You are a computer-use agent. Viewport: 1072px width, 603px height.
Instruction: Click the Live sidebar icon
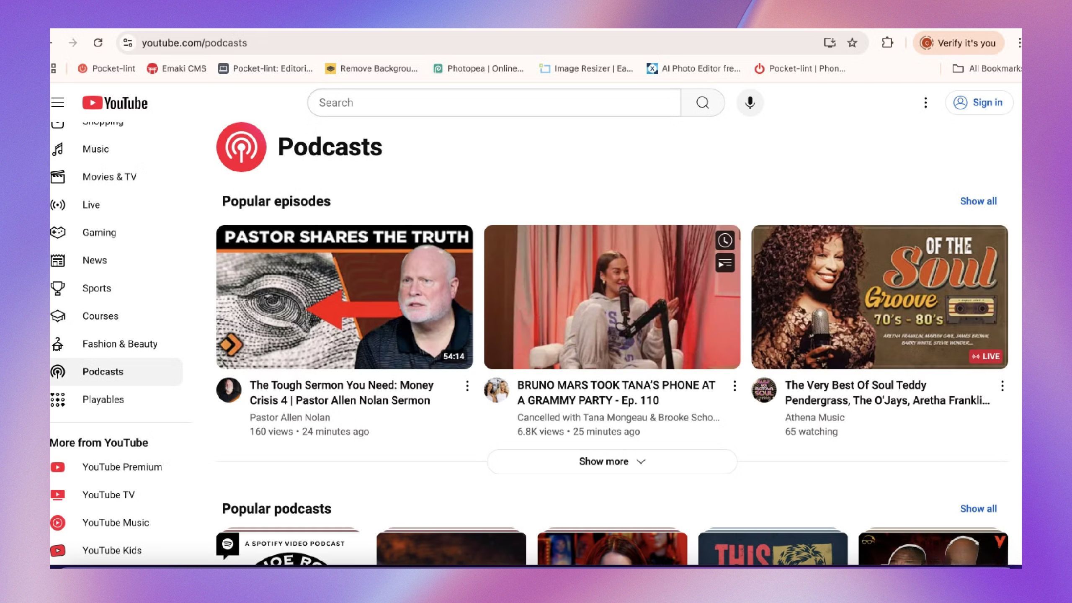click(x=57, y=205)
